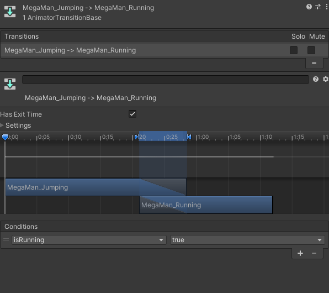This screenshot has height=293, width=329.
Task: Select the MegaMan_Jumping -> MegaMan_Running transition row
Action: (x=164, y=50)
